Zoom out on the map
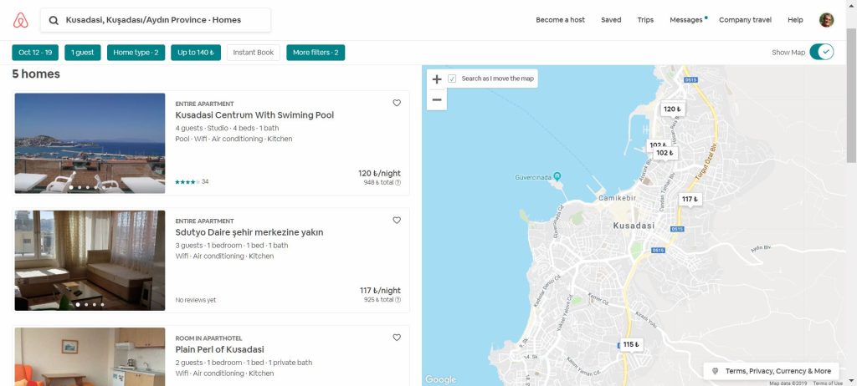Screen dimensions: 857x386 click(436, 99)
